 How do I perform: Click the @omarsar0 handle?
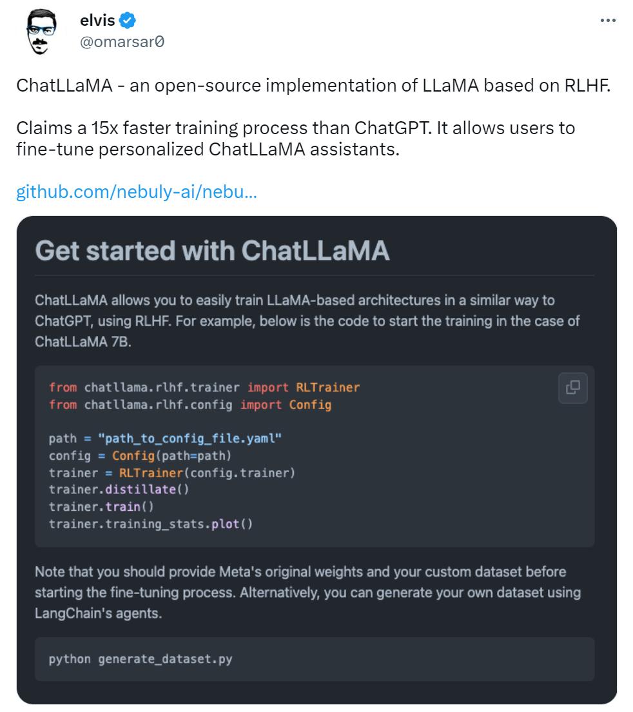point(121,41)
